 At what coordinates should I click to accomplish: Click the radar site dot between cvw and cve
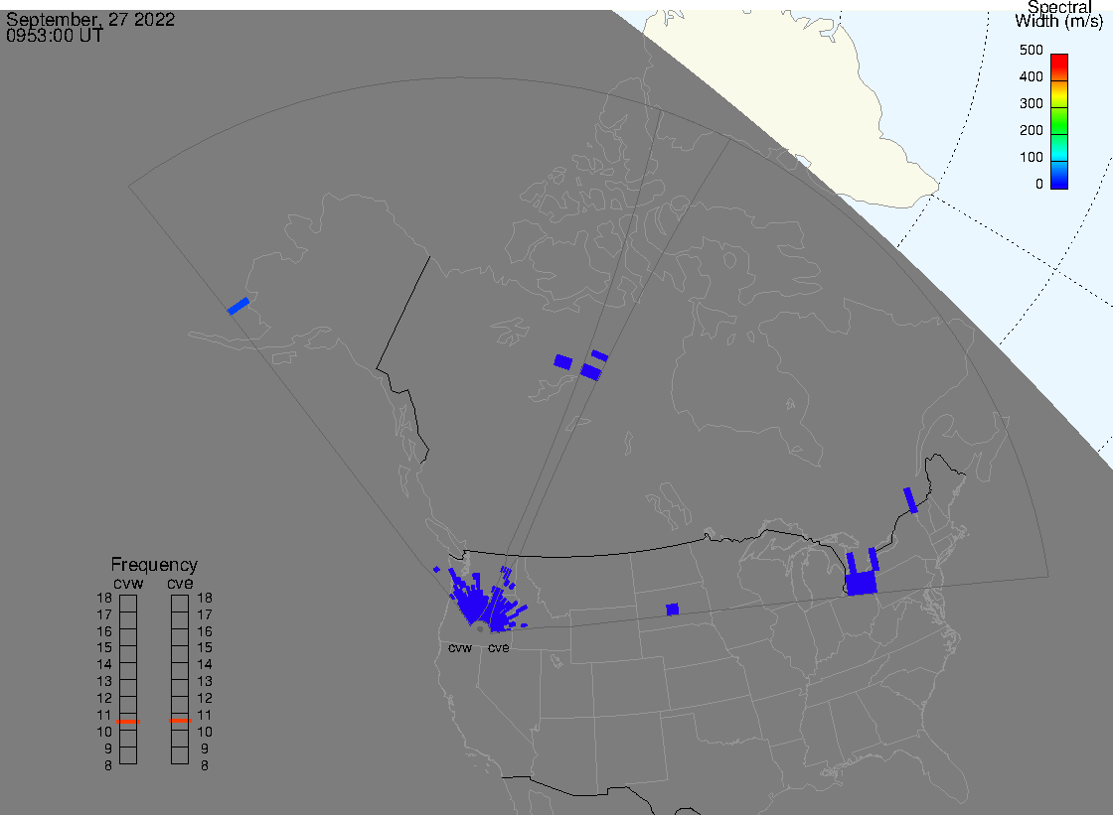480,629
